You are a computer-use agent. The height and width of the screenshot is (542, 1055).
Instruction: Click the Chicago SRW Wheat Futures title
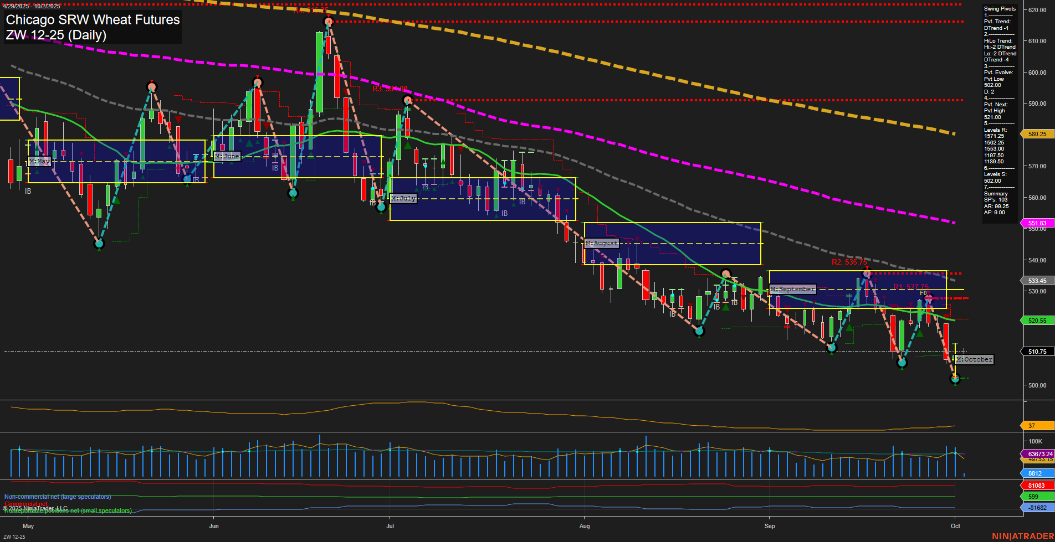91,20
